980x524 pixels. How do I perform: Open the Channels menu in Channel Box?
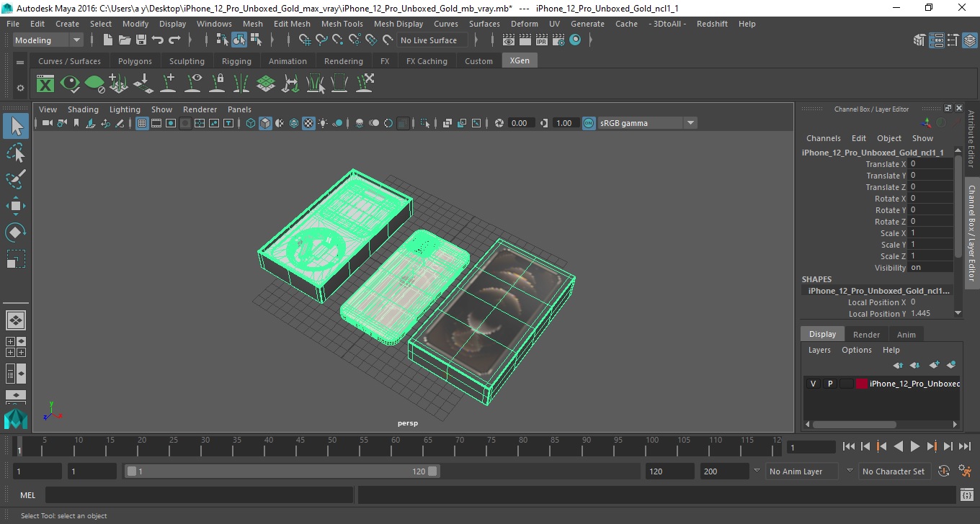[x=823, y=138]
